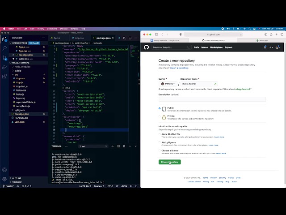The width and height of the screenshot is (286, 215).
Task: Open the History menu in macOS menu bar
Action: click(x=41, y=29)
